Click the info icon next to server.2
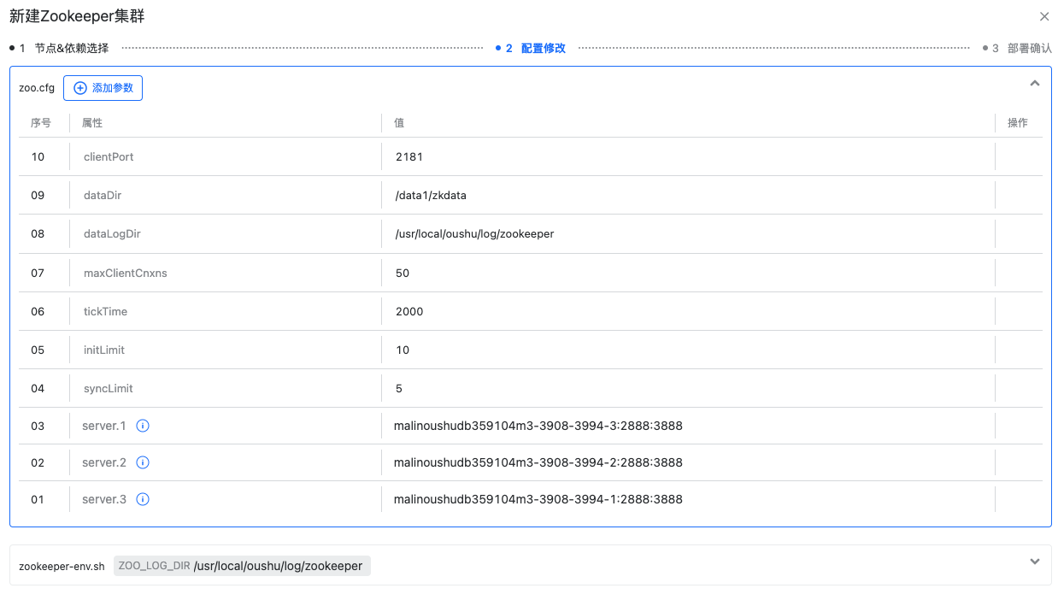 click(143, 462)
